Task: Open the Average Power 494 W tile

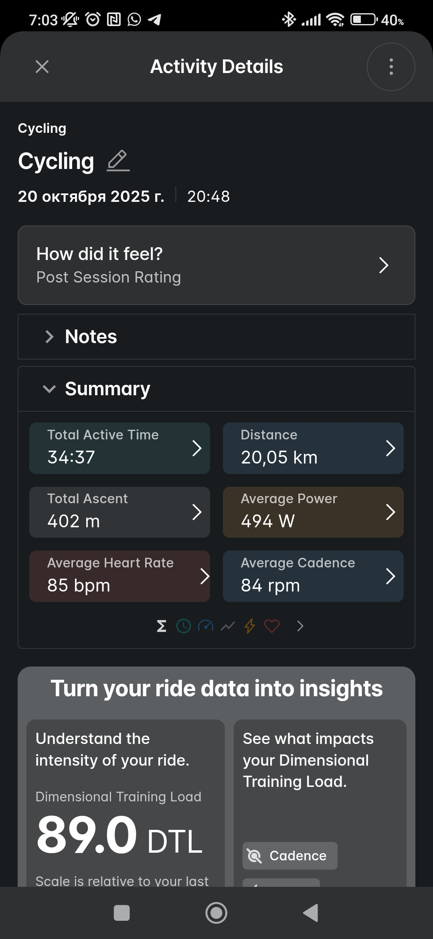Action: [313, 512]
